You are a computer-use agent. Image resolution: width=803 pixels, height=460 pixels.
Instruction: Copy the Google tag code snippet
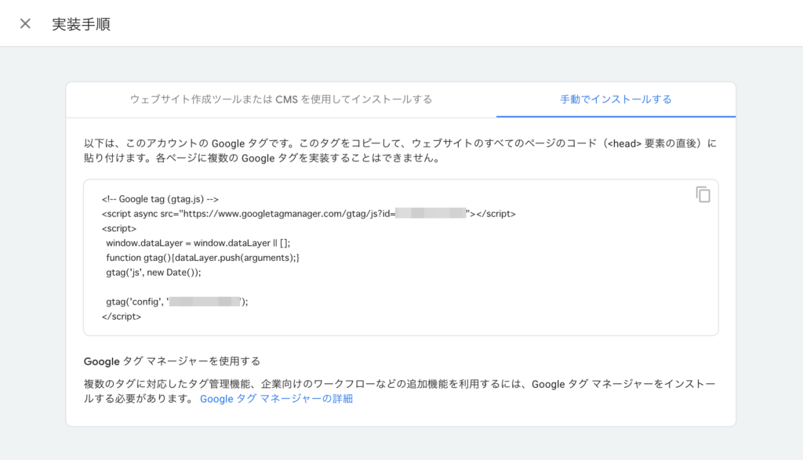click(x=703, y=194)
